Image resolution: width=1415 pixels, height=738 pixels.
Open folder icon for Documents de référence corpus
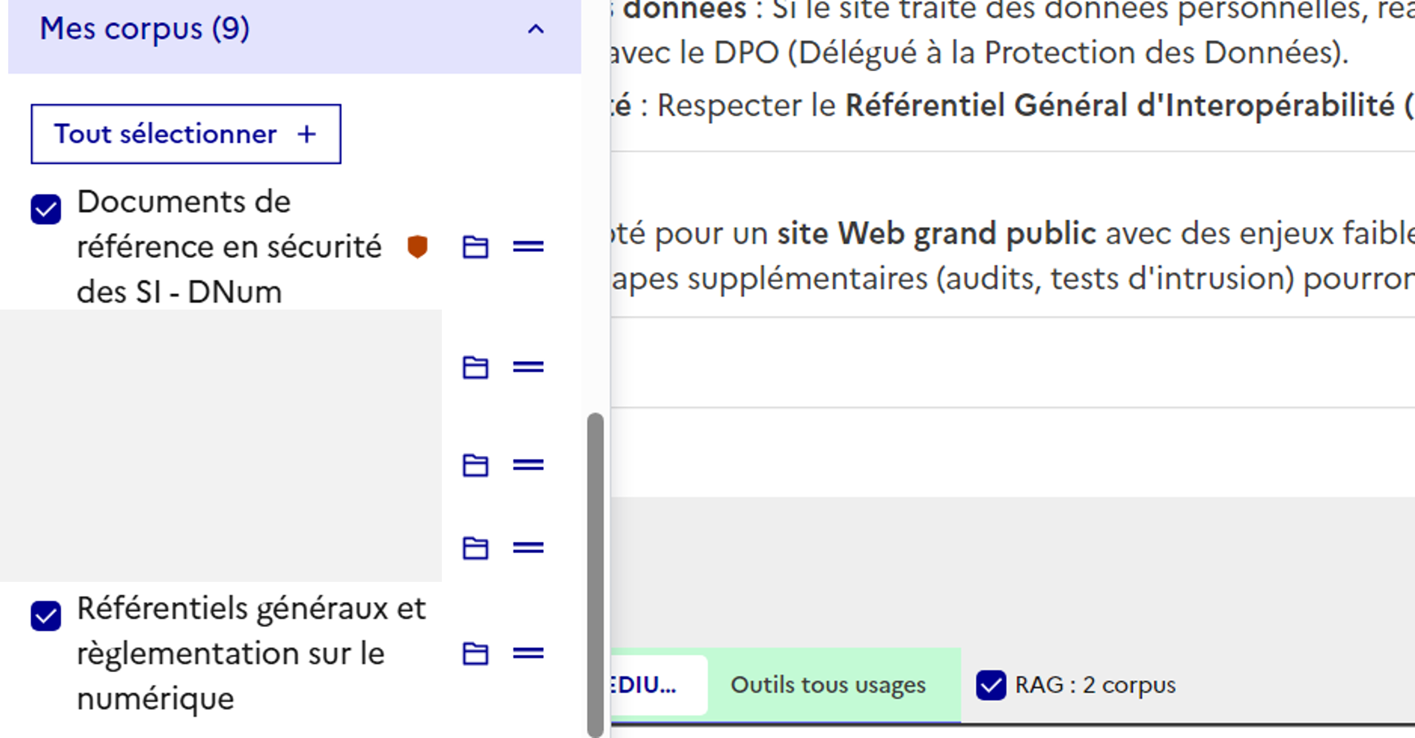click(x=475, y=247)
